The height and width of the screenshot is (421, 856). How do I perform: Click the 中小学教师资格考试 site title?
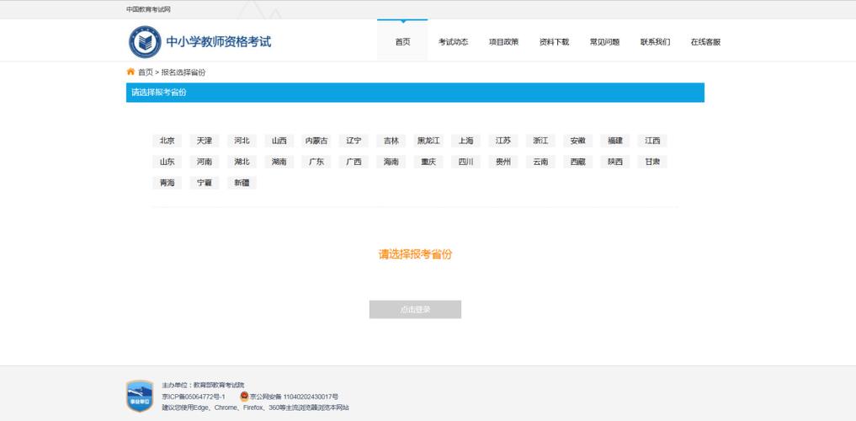(218, 41)
